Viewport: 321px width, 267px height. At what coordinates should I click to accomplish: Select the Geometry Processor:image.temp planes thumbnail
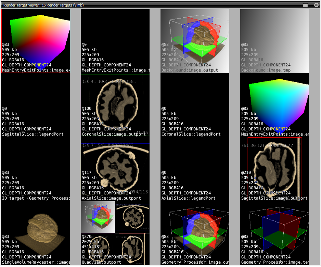tap(274, 233)
